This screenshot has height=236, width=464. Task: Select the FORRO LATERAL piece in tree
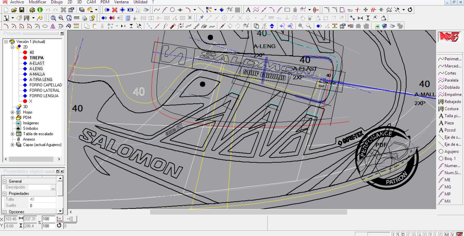point(45,90)
